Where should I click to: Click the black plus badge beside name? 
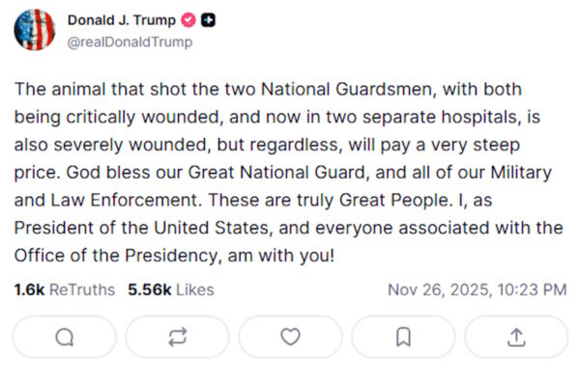point(209,20)
